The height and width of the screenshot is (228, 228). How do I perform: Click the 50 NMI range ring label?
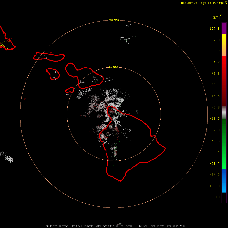pos(114,67)
